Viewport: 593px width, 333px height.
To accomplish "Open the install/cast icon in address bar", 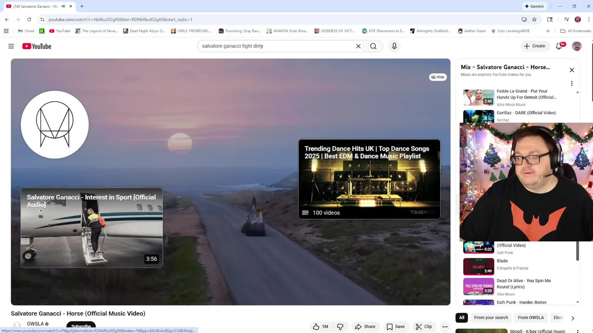I will click(524, 19).
